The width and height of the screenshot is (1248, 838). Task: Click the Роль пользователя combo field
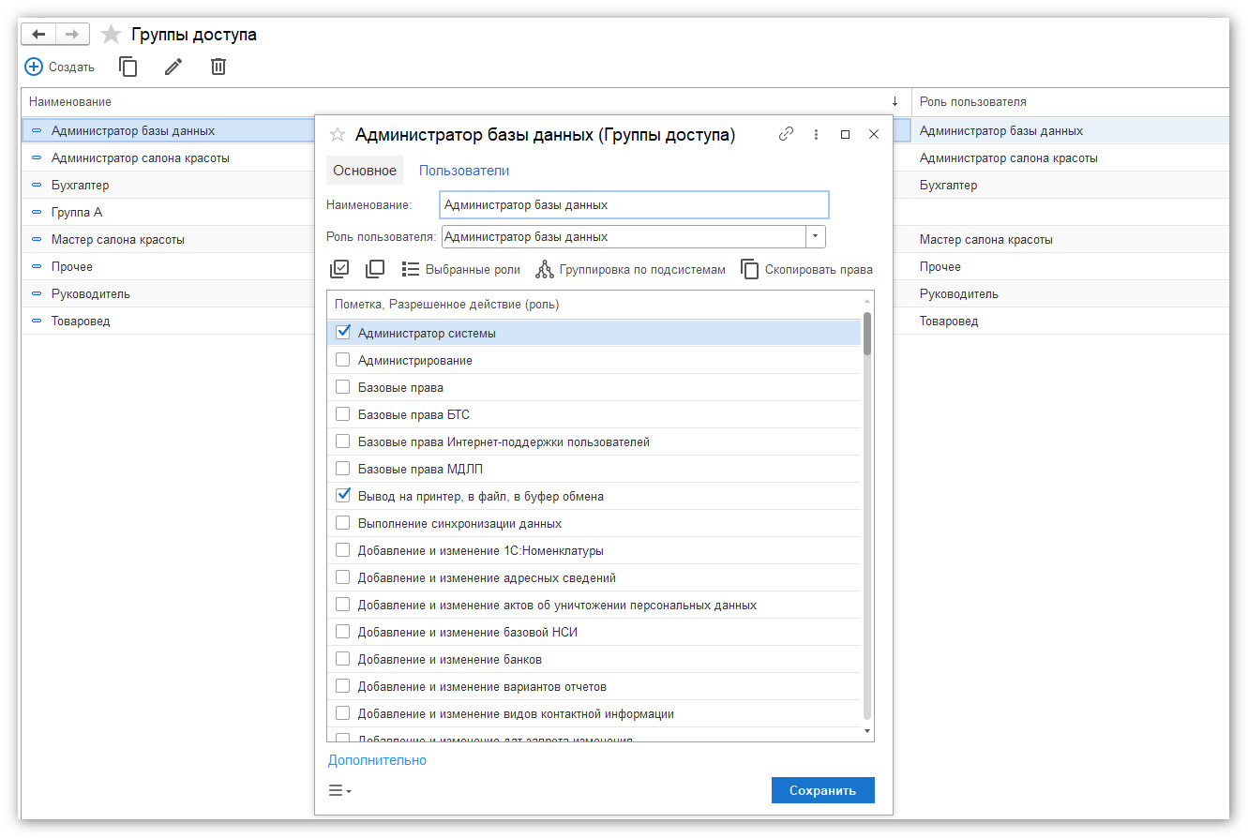click(624, 236)
